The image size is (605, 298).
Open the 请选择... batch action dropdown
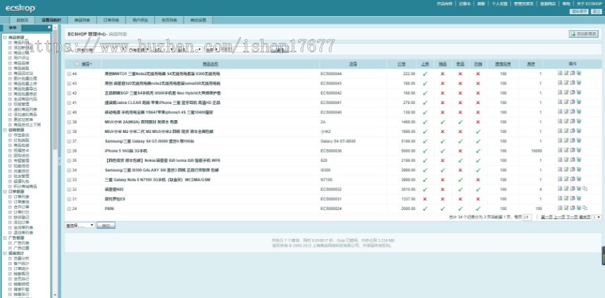click(x=79, y=226)
